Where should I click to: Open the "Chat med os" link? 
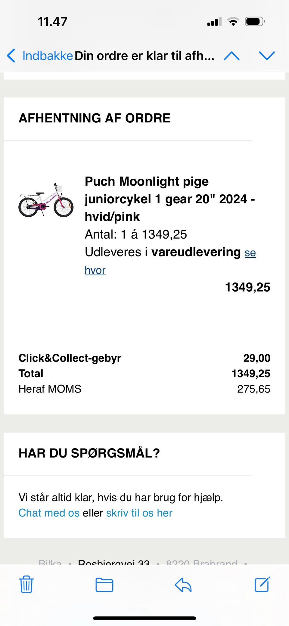49,513
